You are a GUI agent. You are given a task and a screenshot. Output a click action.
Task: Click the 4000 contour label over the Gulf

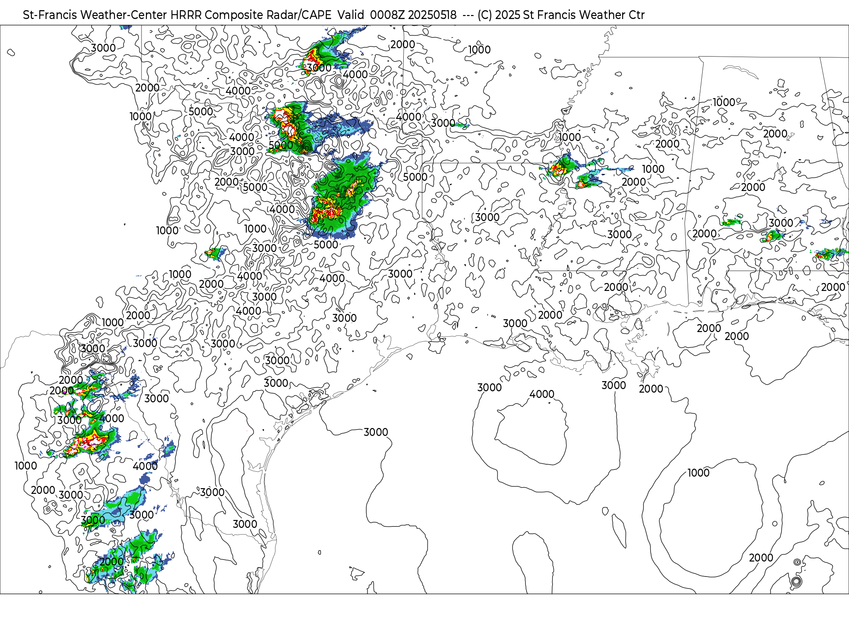[542, 394]
